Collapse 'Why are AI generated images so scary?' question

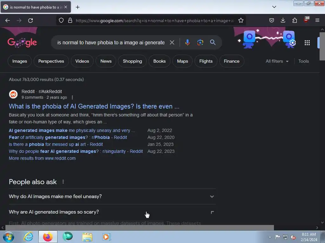point(112,212)
